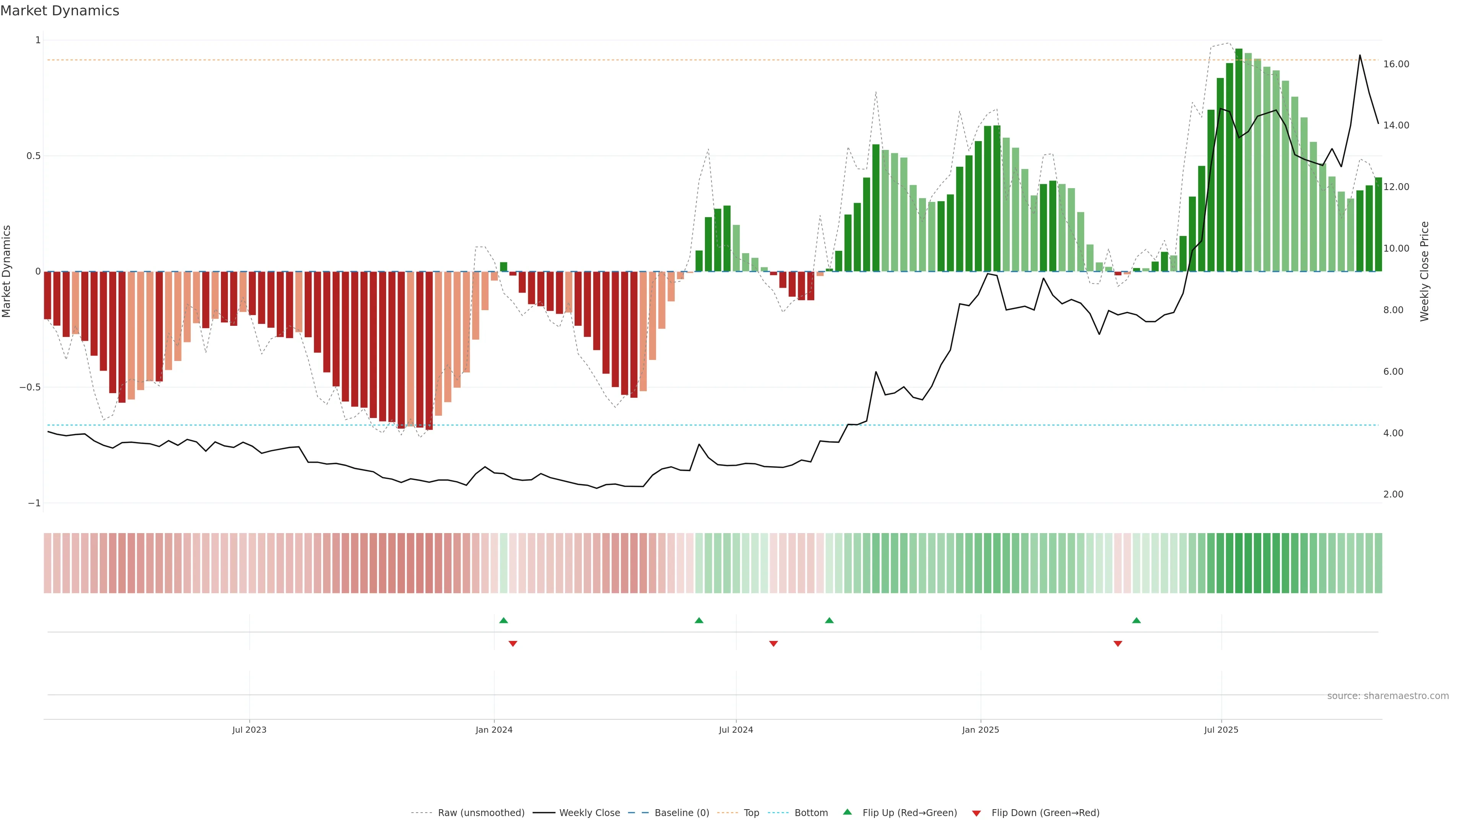Click the red Flip Down marker just after Jan 2024
Image resolution: width=1468 pixels, height=826 pixels.
(513, 644)
